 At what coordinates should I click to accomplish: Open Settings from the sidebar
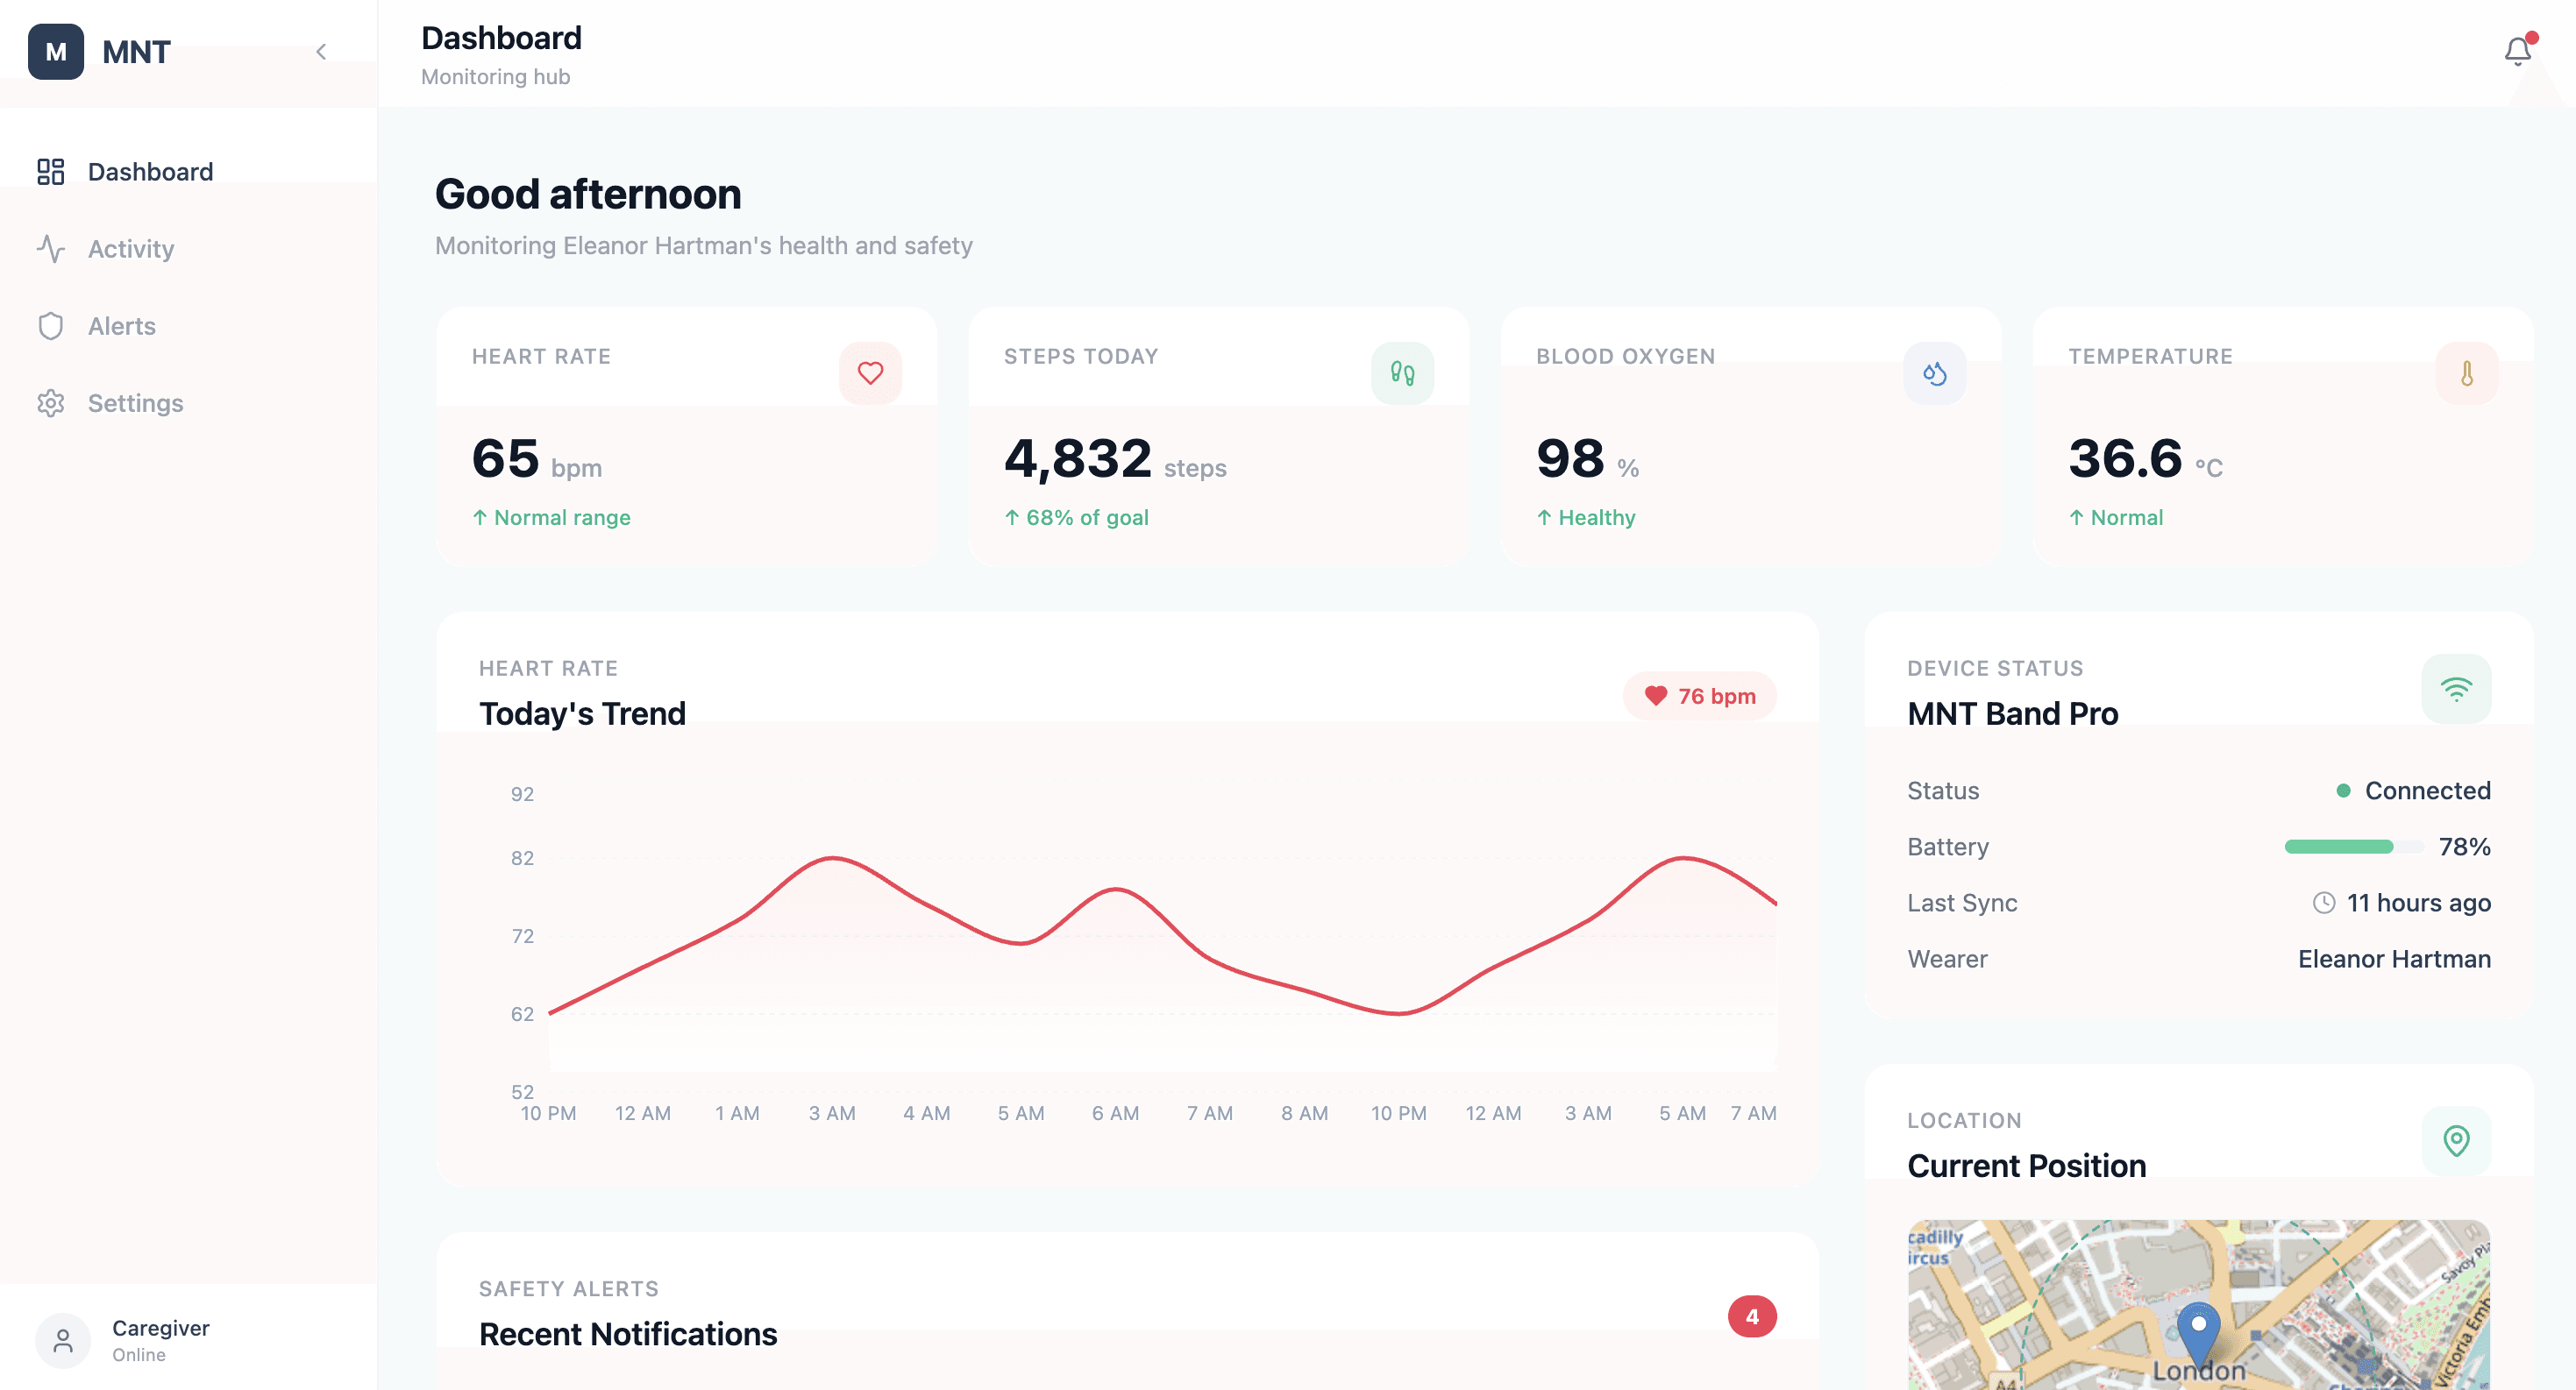pos(135,402)
